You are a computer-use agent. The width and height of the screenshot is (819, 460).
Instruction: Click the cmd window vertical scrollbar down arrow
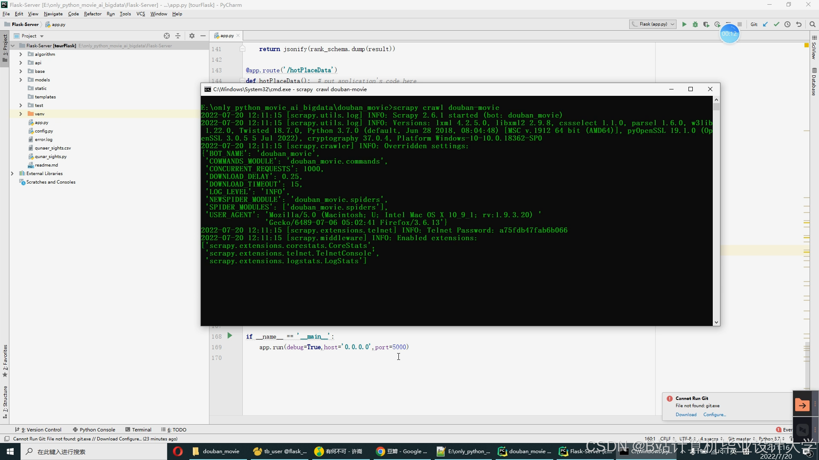(716, 322)
